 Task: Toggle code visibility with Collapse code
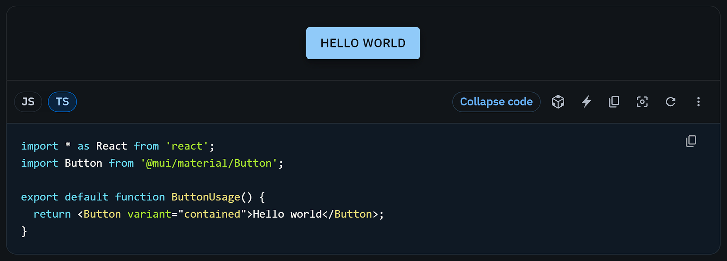(x=496, y=102)
